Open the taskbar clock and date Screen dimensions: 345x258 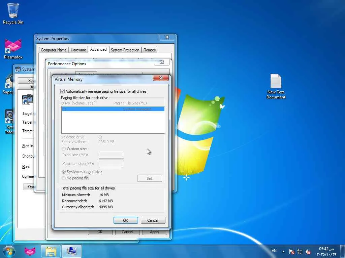pyautogui.click(x=326, y=252)
